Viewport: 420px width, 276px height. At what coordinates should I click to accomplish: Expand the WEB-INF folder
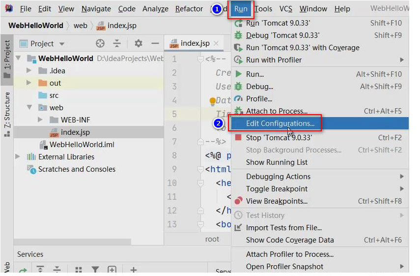tap(40, 120)
